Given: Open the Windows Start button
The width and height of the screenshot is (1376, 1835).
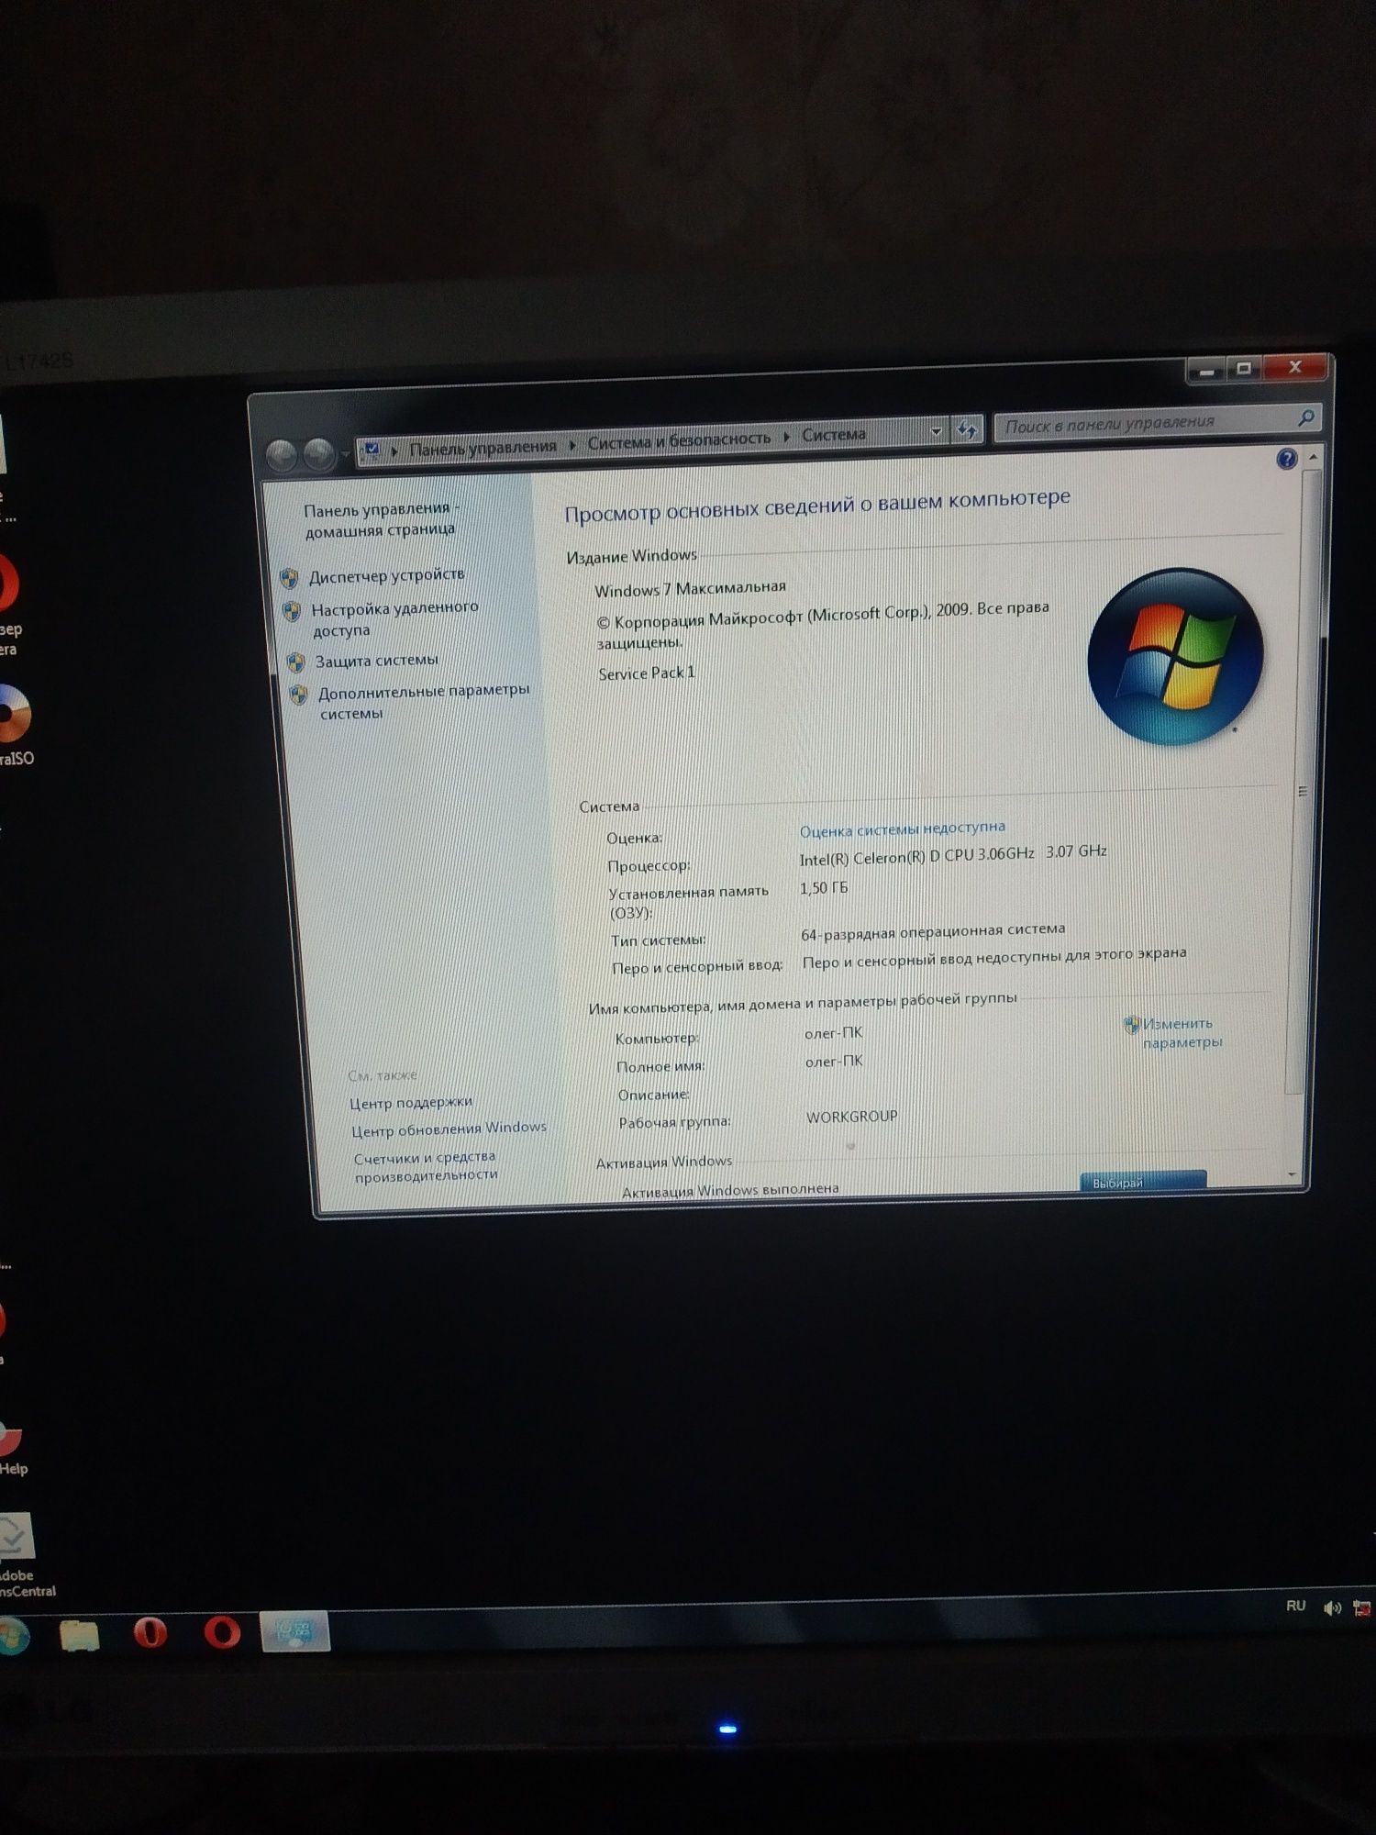Looking at the screenshot, I should [11, 1636].
